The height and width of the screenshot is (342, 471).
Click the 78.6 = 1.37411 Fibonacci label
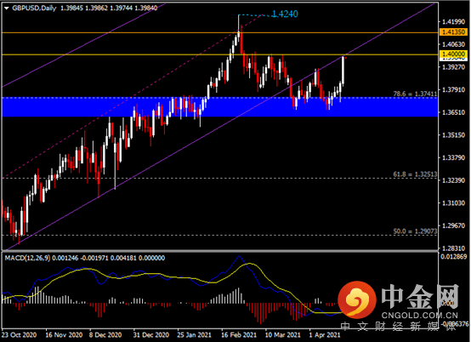pyautogui.click(x=415, y=94)
